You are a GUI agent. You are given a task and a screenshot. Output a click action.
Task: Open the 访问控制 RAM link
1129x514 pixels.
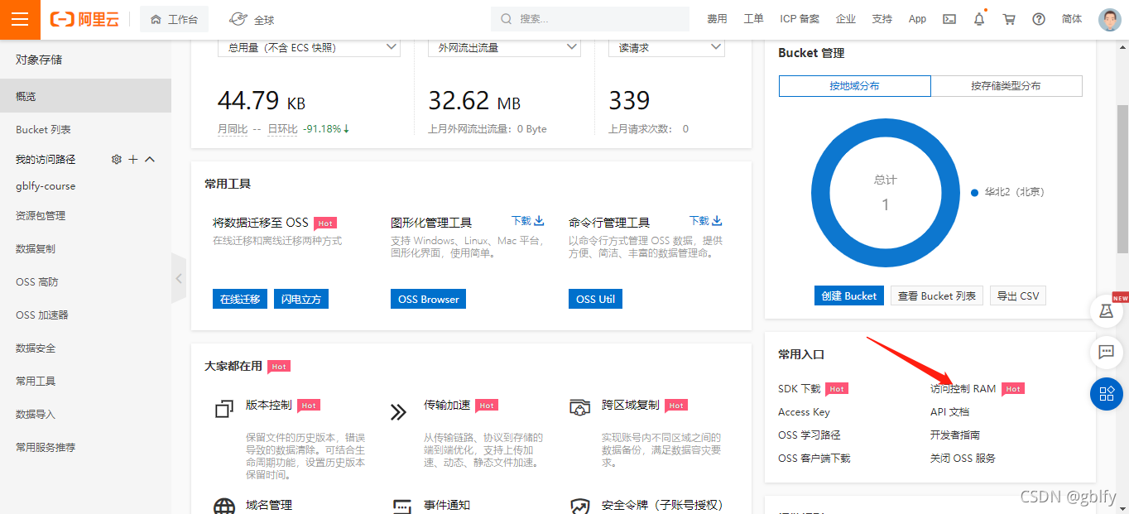[x=963, y=388]
